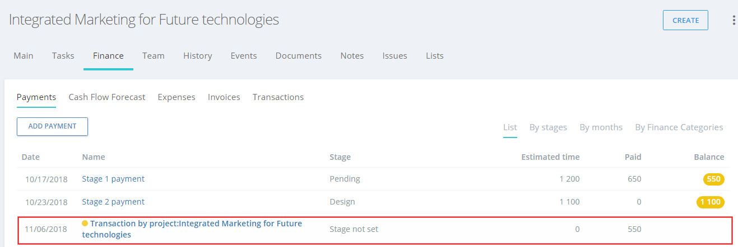Image resolution: width=738 pixels, height=247 pixels.
Task: Click the yellow 1 100 balance badge
Action: 711,202
